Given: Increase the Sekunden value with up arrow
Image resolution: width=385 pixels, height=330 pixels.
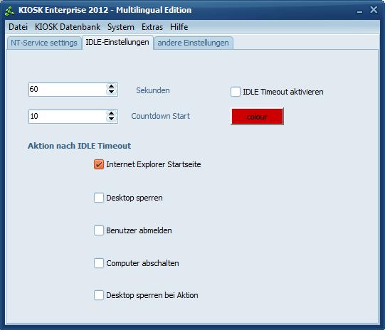Looking at the screenshot, I should [112, 86].
